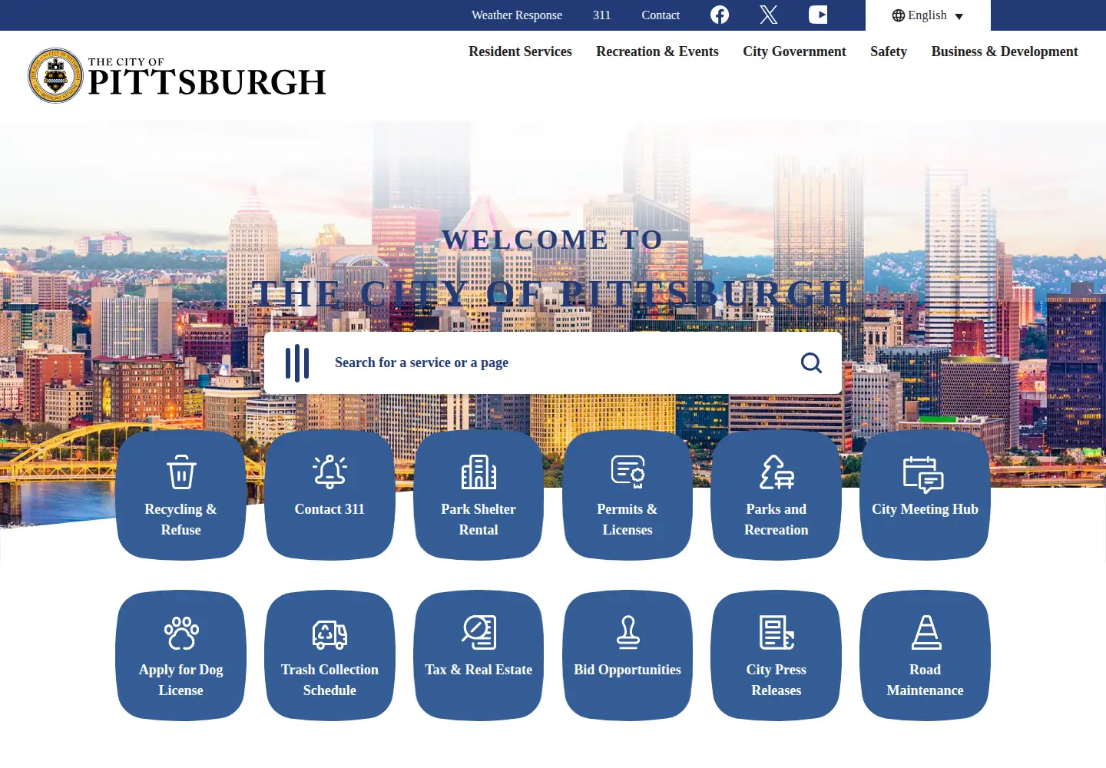Open the Business & Development menu
The height and width of the screenshot is (768, 1106).
pyautogui.click(x=1005, y=51)
